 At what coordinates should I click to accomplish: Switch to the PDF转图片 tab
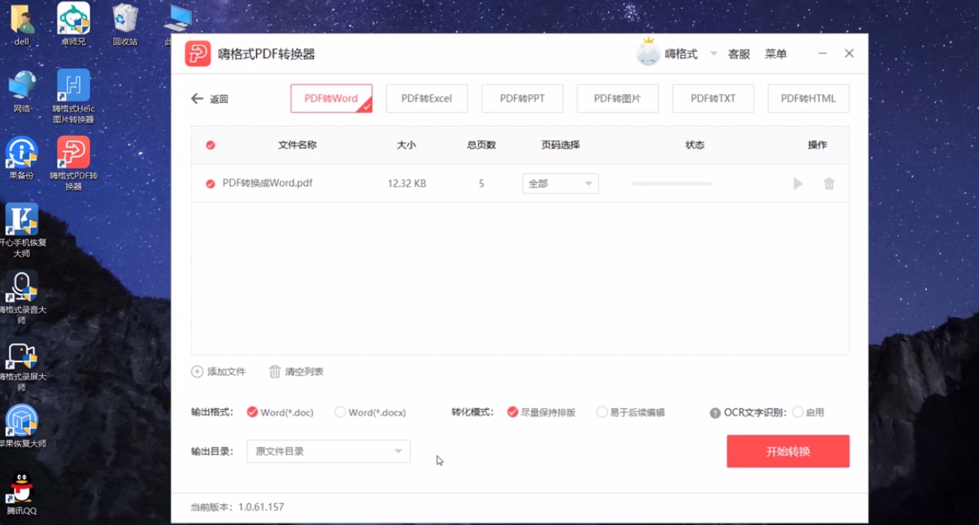pos(617,99)
